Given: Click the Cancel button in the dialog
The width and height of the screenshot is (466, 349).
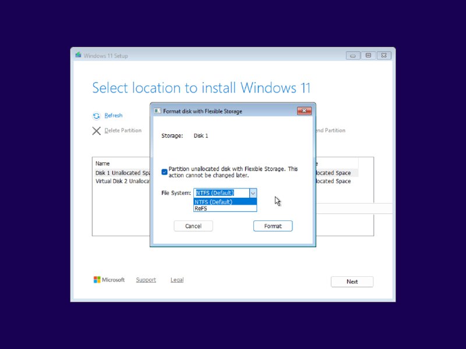Looking at the screenshot, I should point(193,226).
